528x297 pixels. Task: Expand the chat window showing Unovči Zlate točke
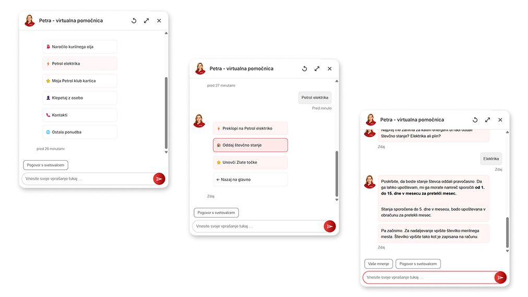[x=317, y=69]
